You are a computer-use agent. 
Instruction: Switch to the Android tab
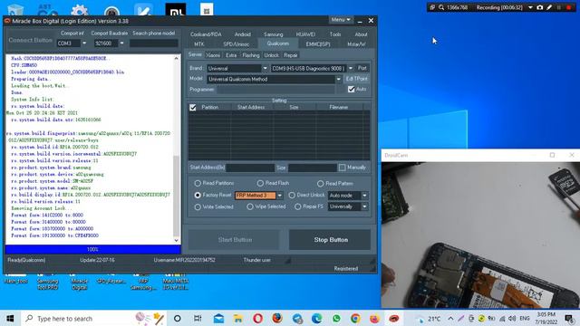243,34
